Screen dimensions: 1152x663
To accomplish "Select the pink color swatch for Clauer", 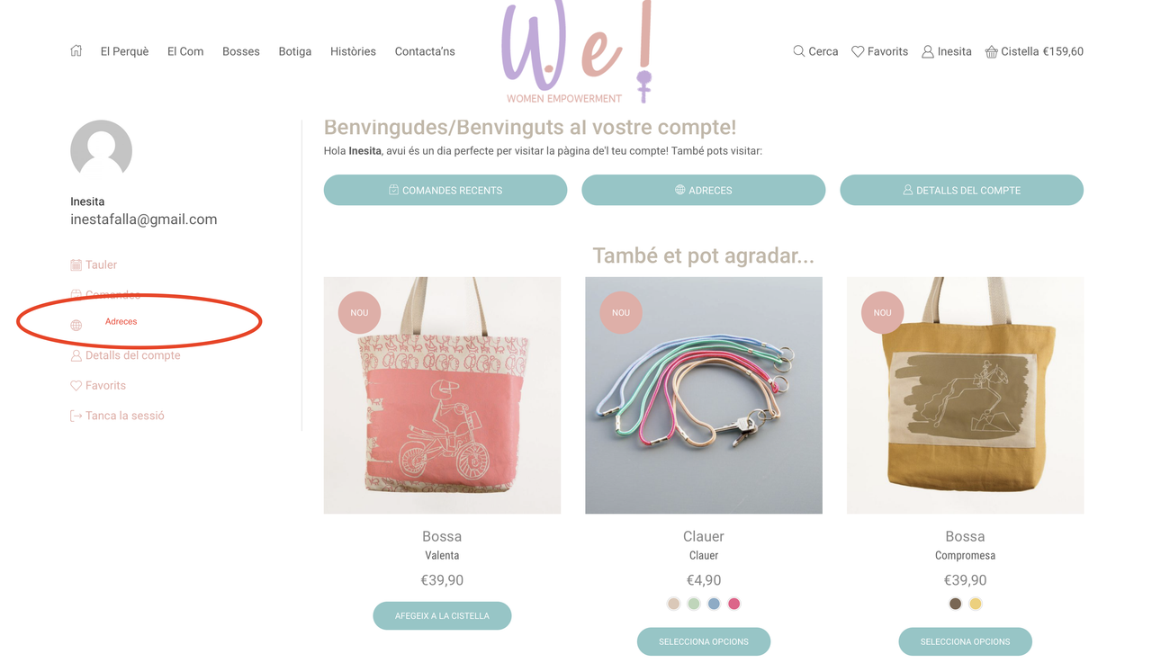I will (734, 604).
